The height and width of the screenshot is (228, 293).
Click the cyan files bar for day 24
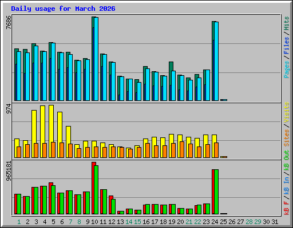pos(216,61)
